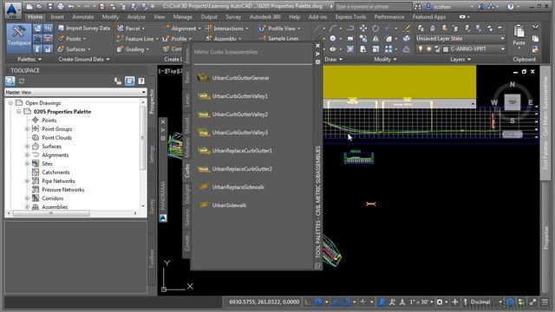
Task: Select the Circle tool in Draw panel
Action: coord(333,38)
